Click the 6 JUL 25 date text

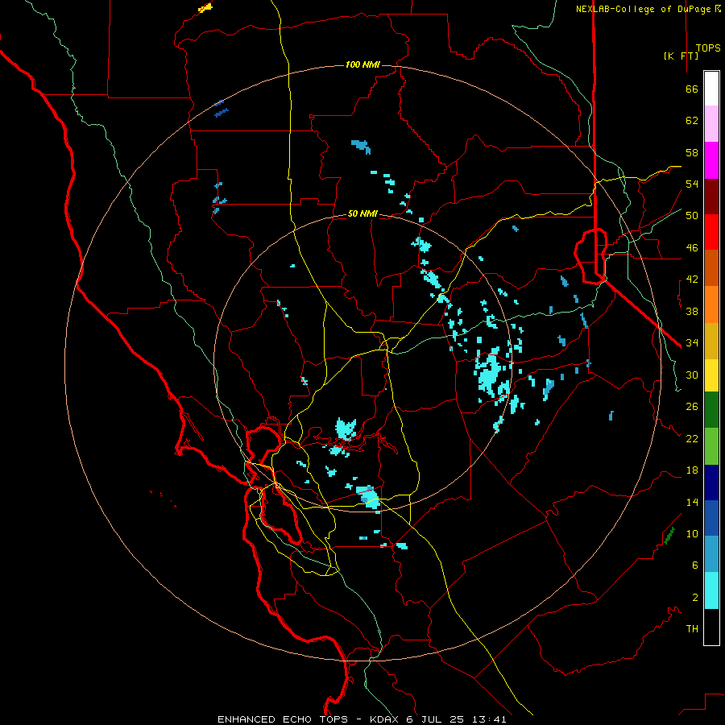point(436,719)
